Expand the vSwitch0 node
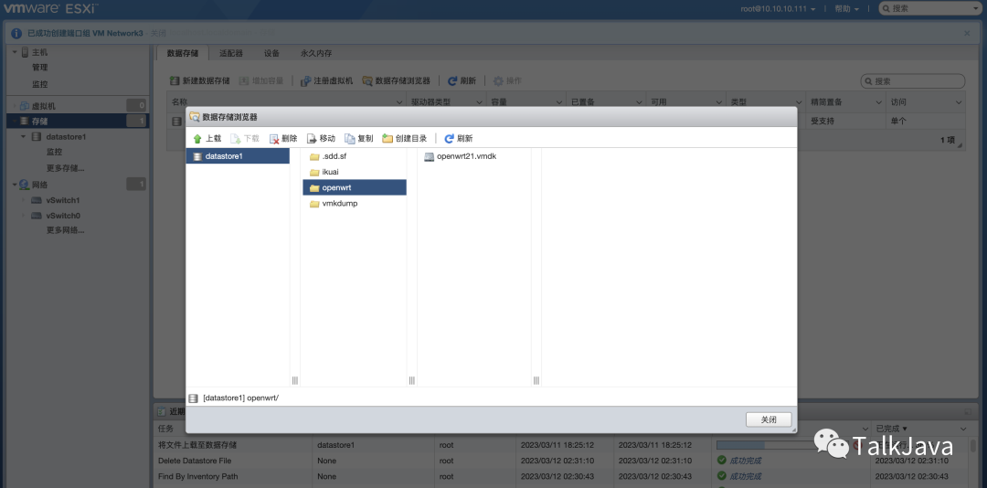The image size is (987, 488). pyautogui.click(x=24, y=216)
